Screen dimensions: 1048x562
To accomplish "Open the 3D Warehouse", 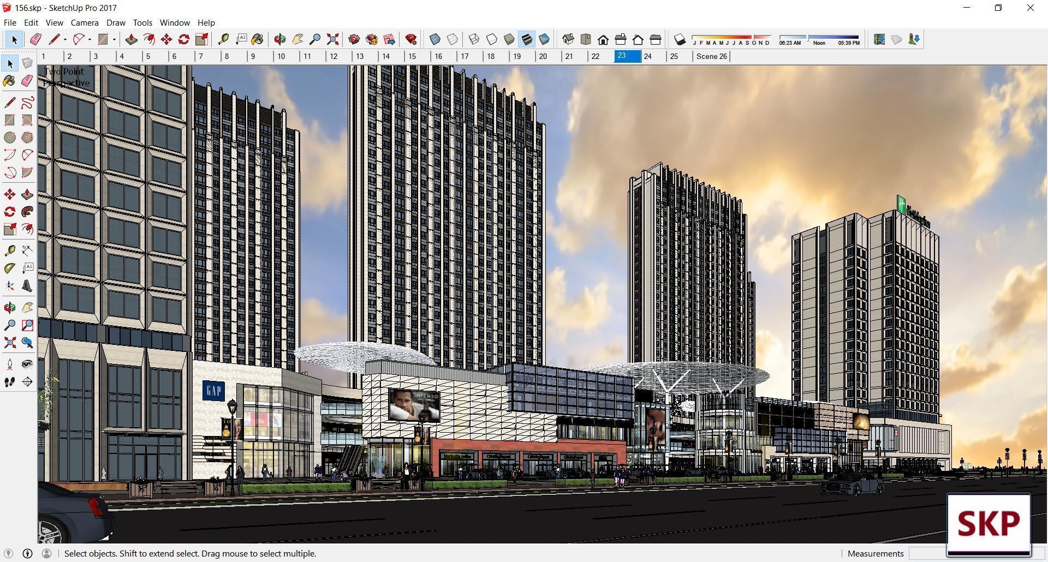I will 354,39.
